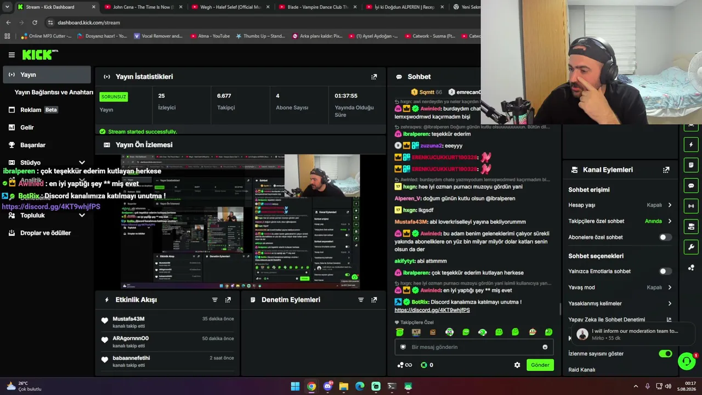Click the chat bubble side panel icon
The width and height of the screenshot is (702, 395).
coord(691,185)
